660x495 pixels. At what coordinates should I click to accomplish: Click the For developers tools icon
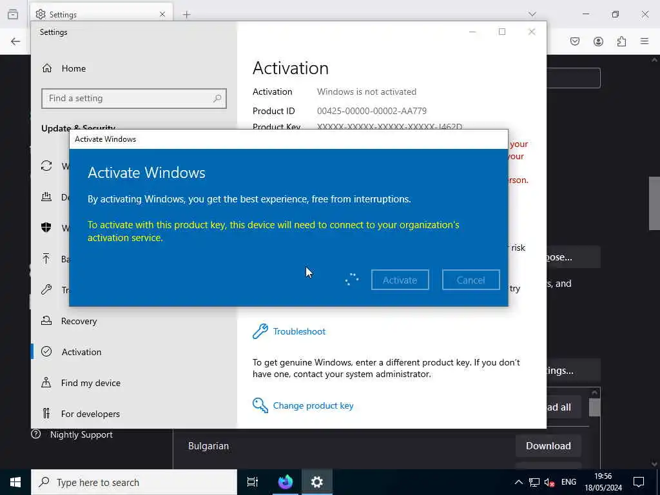click(46, 413)
